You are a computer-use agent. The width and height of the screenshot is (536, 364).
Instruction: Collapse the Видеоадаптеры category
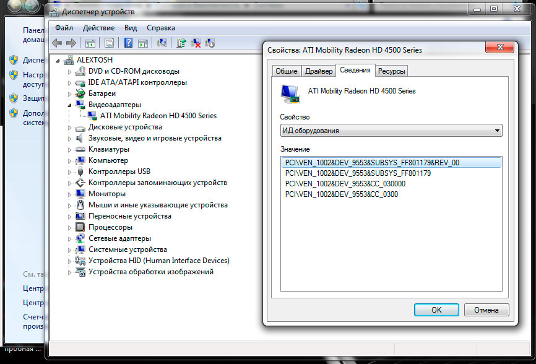point(70,105)
